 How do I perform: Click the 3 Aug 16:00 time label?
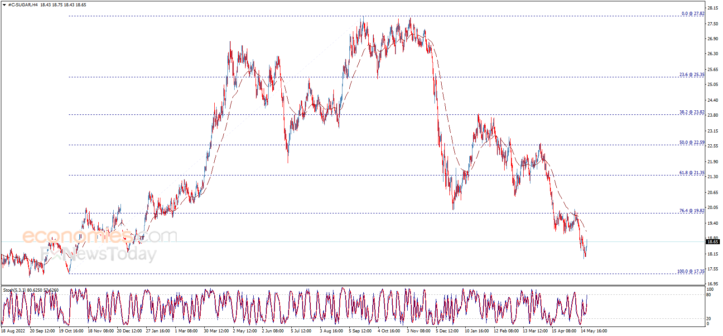pos(332,331)
